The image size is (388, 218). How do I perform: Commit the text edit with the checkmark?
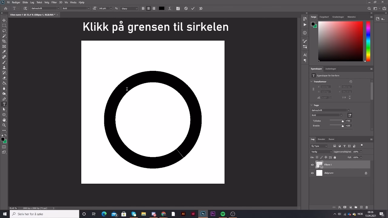click(x=193, y=8)
